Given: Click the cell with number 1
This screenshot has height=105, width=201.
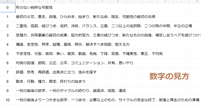Looking at the screenshot, I should 8,17.
